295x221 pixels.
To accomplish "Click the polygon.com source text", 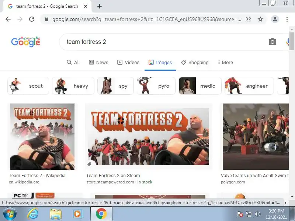I will (233, 182).
